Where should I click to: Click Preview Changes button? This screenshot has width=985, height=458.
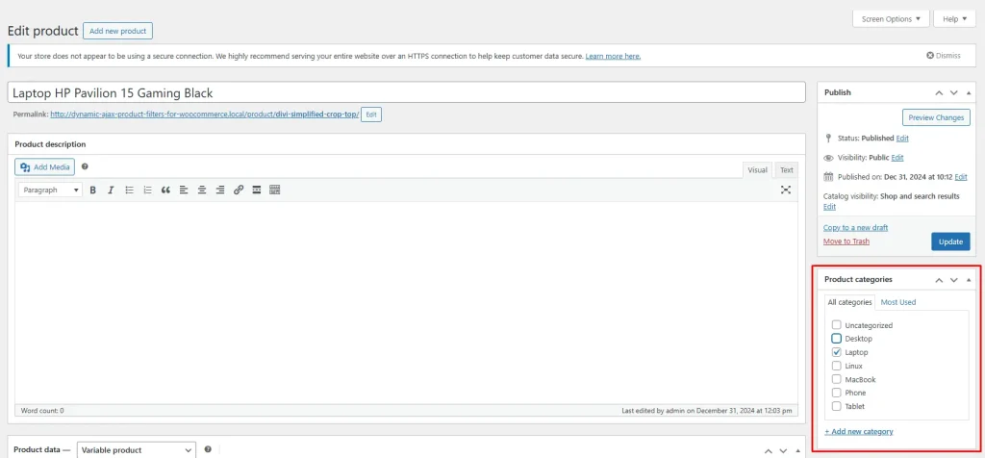click(x=935, y=117)
